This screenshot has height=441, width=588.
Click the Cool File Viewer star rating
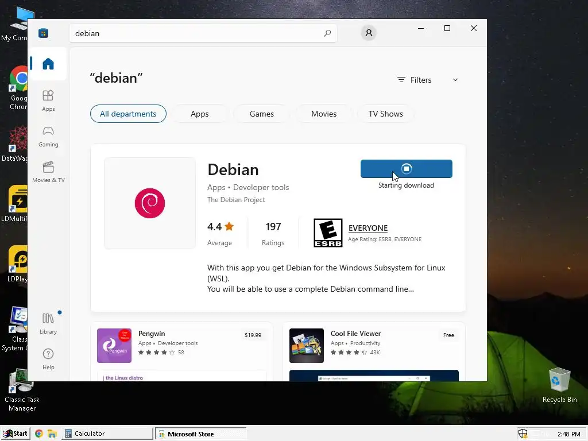click(x=355, y=352)
